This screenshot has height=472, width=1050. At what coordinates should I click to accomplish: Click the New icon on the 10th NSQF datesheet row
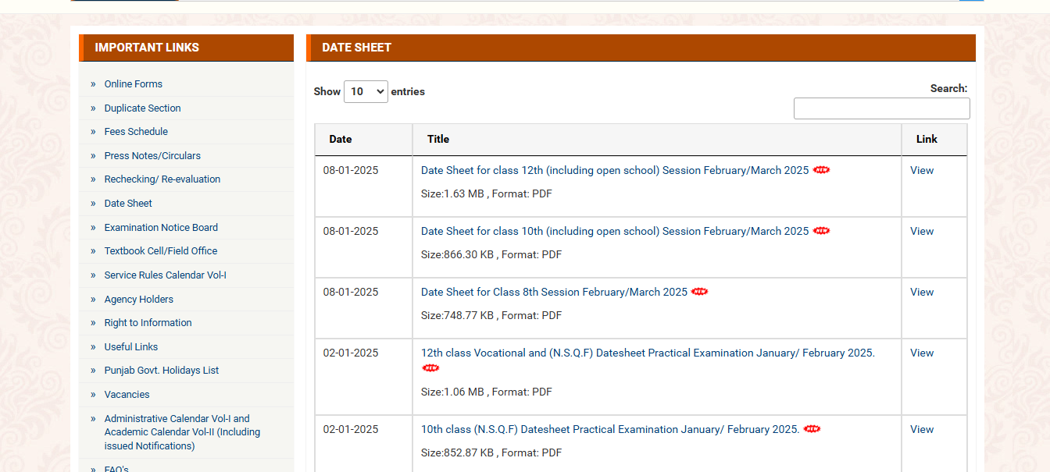812,428
